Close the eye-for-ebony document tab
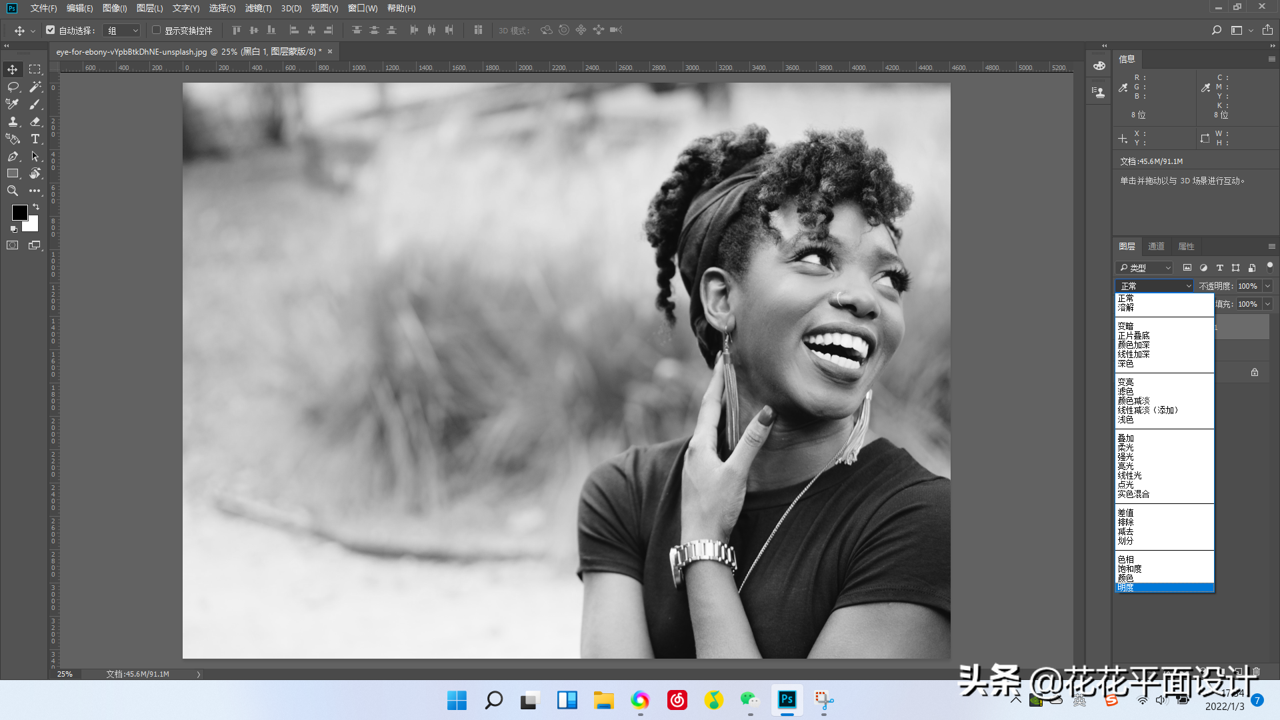Viewport: 1280px width, 720px height. [330, 51]
